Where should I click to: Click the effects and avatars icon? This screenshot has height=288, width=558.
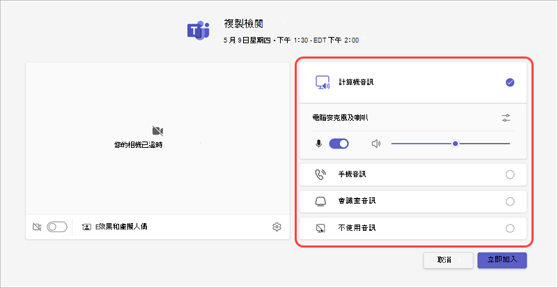click(86, 227)
